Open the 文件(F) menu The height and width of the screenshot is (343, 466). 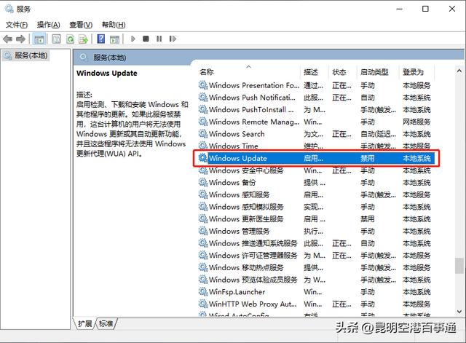17,25
